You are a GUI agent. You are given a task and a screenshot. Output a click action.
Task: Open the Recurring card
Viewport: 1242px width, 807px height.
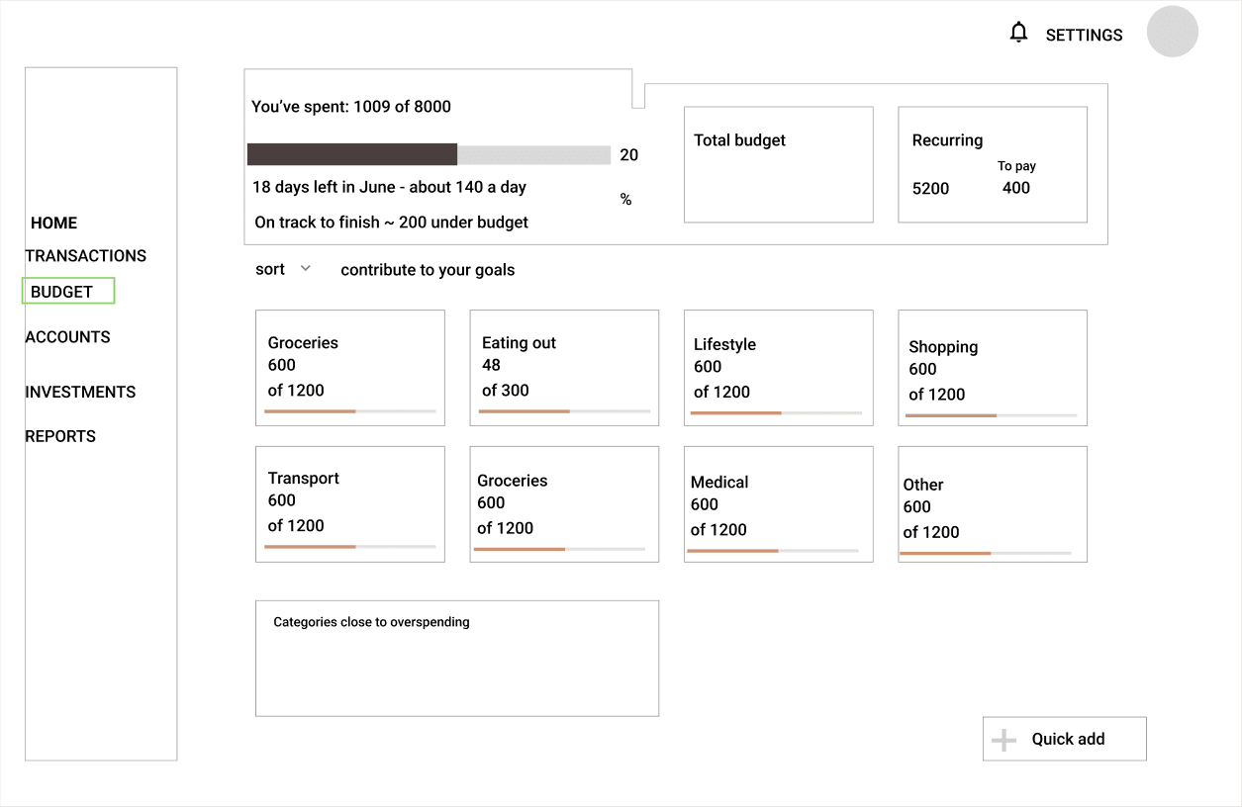point(993,164)
